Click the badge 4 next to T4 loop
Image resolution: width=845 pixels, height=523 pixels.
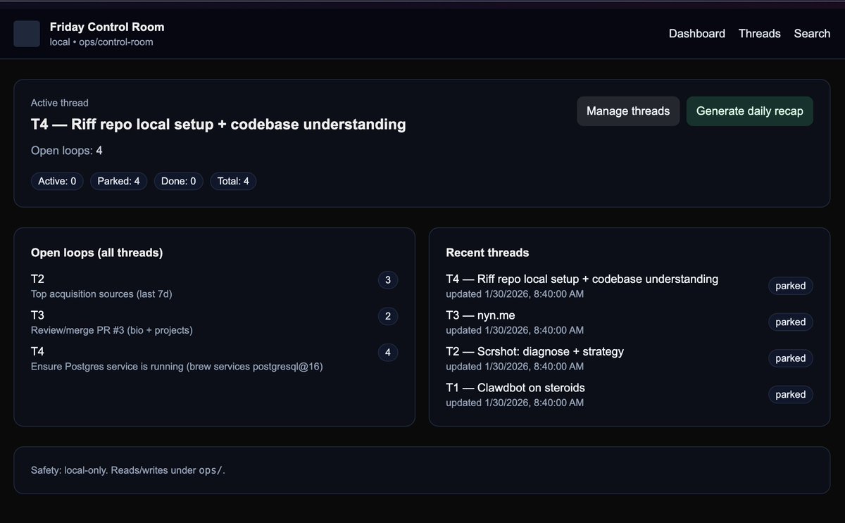pos(387,352)
